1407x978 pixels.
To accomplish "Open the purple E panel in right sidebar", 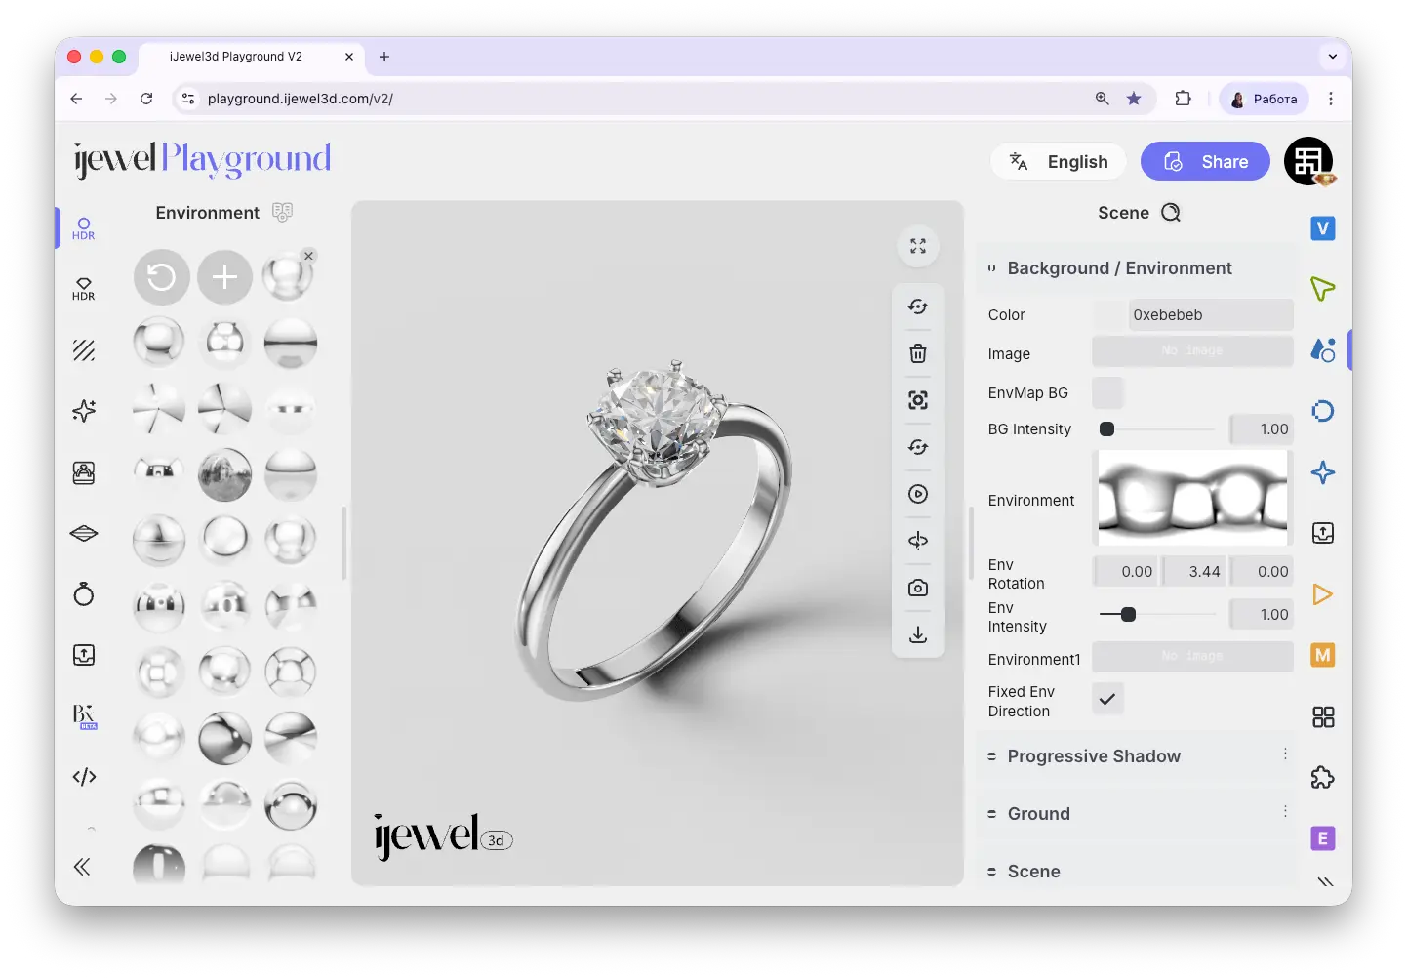I will pos(1323,838).
